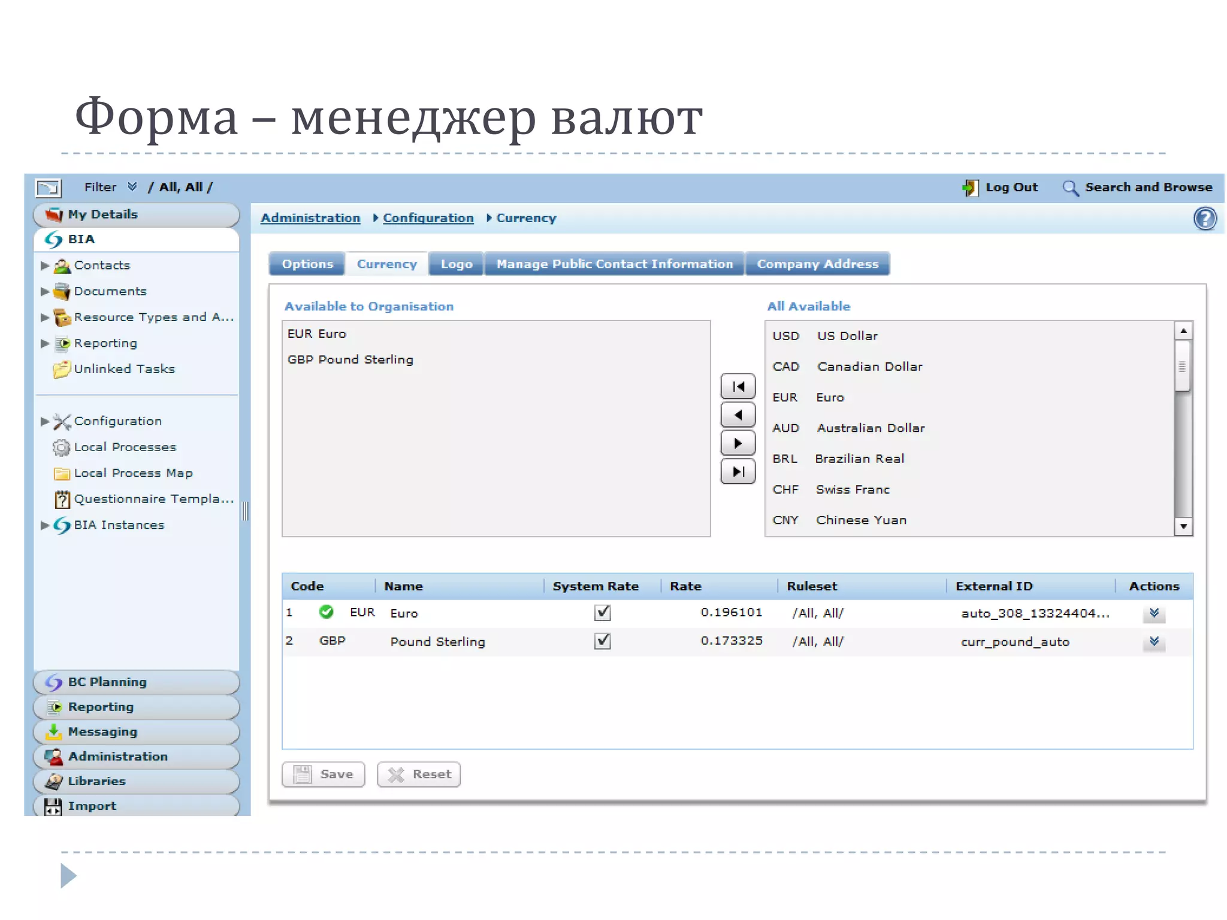
Task: Click the Reset button
Action: click(419, 774)
